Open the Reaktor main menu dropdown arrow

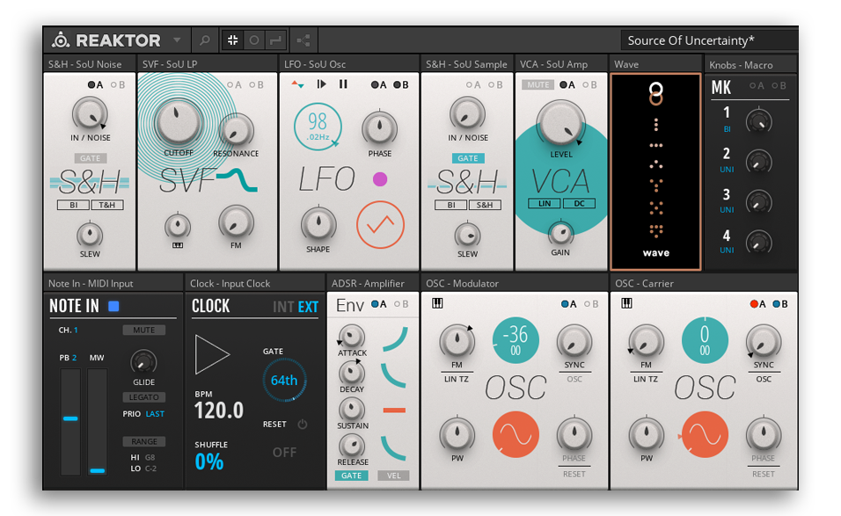point(177,40)
